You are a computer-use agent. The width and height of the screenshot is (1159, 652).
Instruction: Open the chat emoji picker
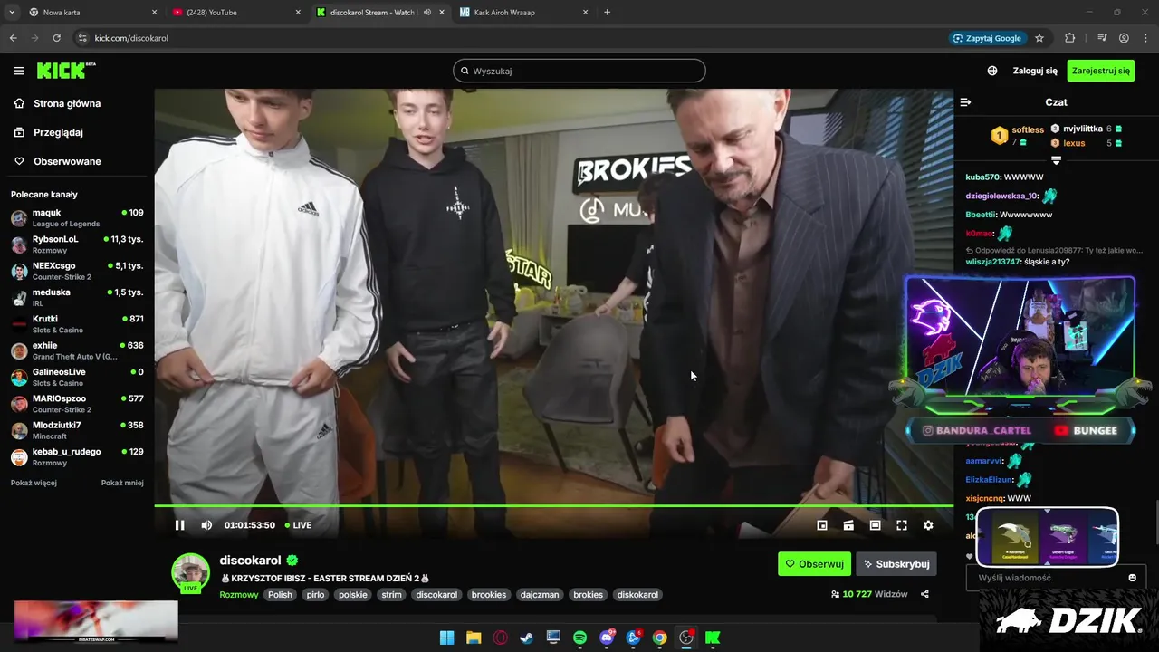click(x=1132, y=578)
